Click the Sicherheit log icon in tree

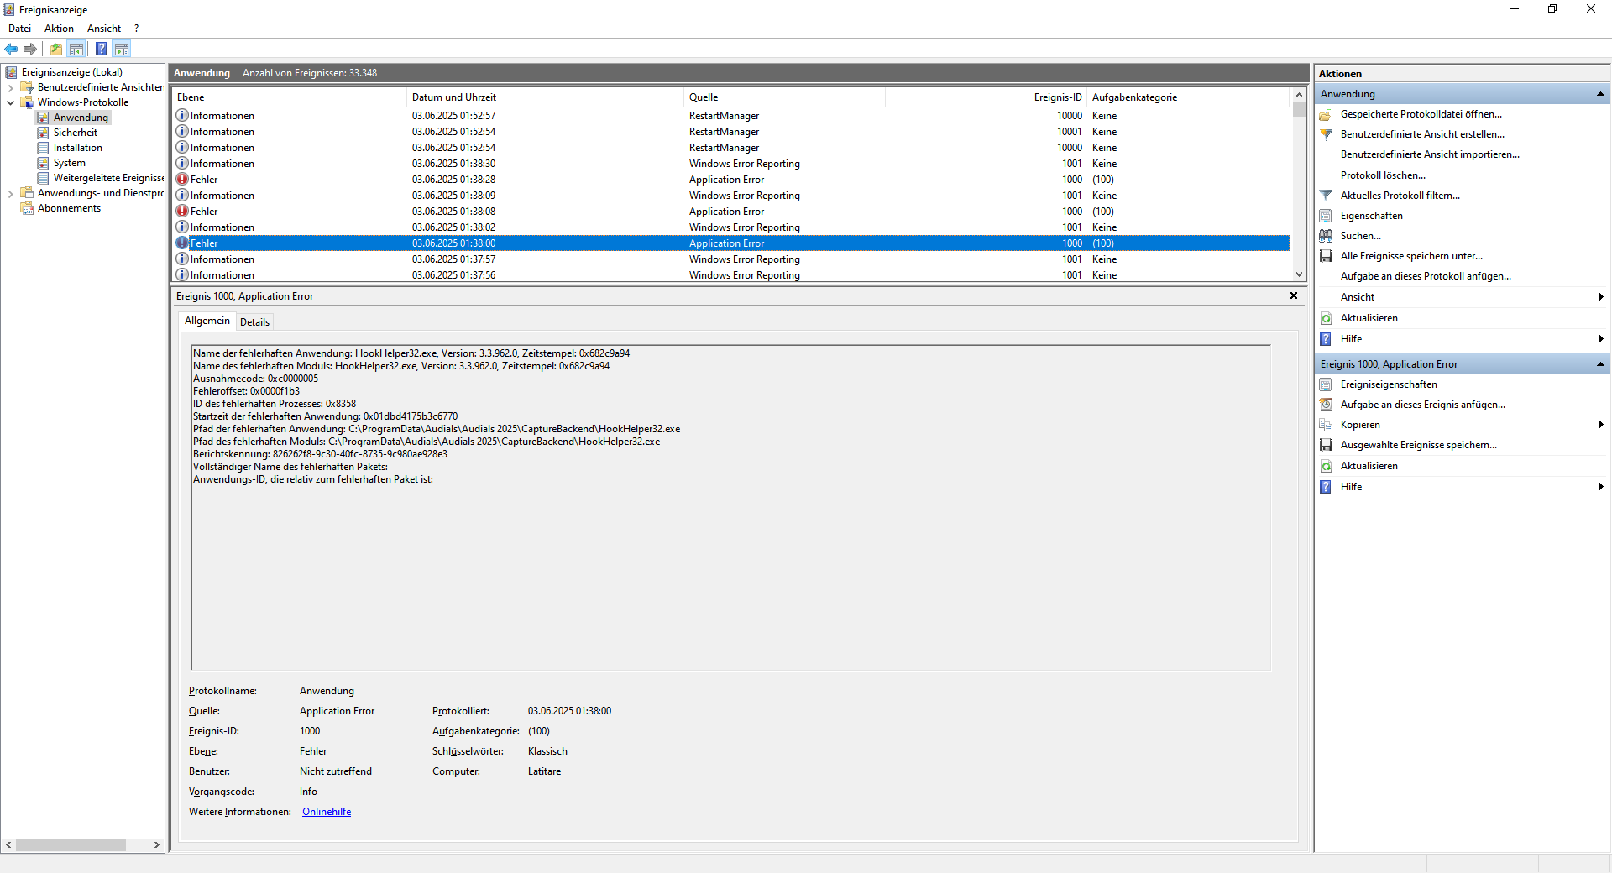[43, 133]
